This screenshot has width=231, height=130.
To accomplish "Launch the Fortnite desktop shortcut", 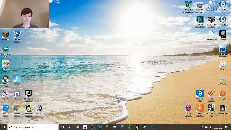I will [x=17, y=79].
